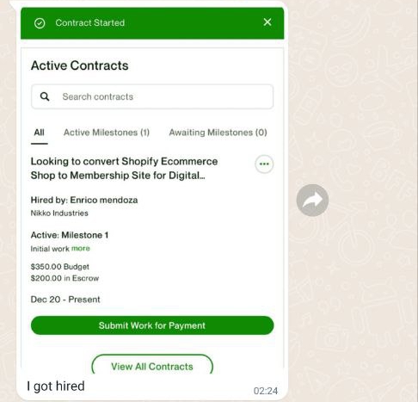Select the All tab
The image size is (418, 402).
40,133
